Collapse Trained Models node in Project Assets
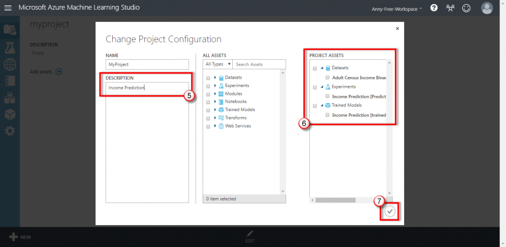Image resolution: width=506 pixels, height=247 pixels. tap(322, 105)
